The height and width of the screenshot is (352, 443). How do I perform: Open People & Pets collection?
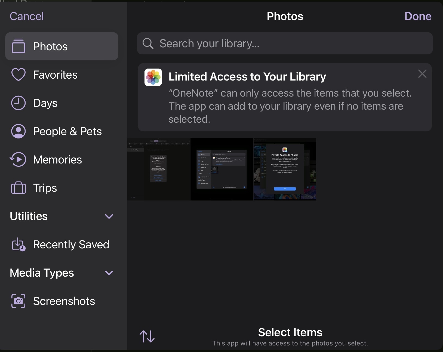point(62,131)
